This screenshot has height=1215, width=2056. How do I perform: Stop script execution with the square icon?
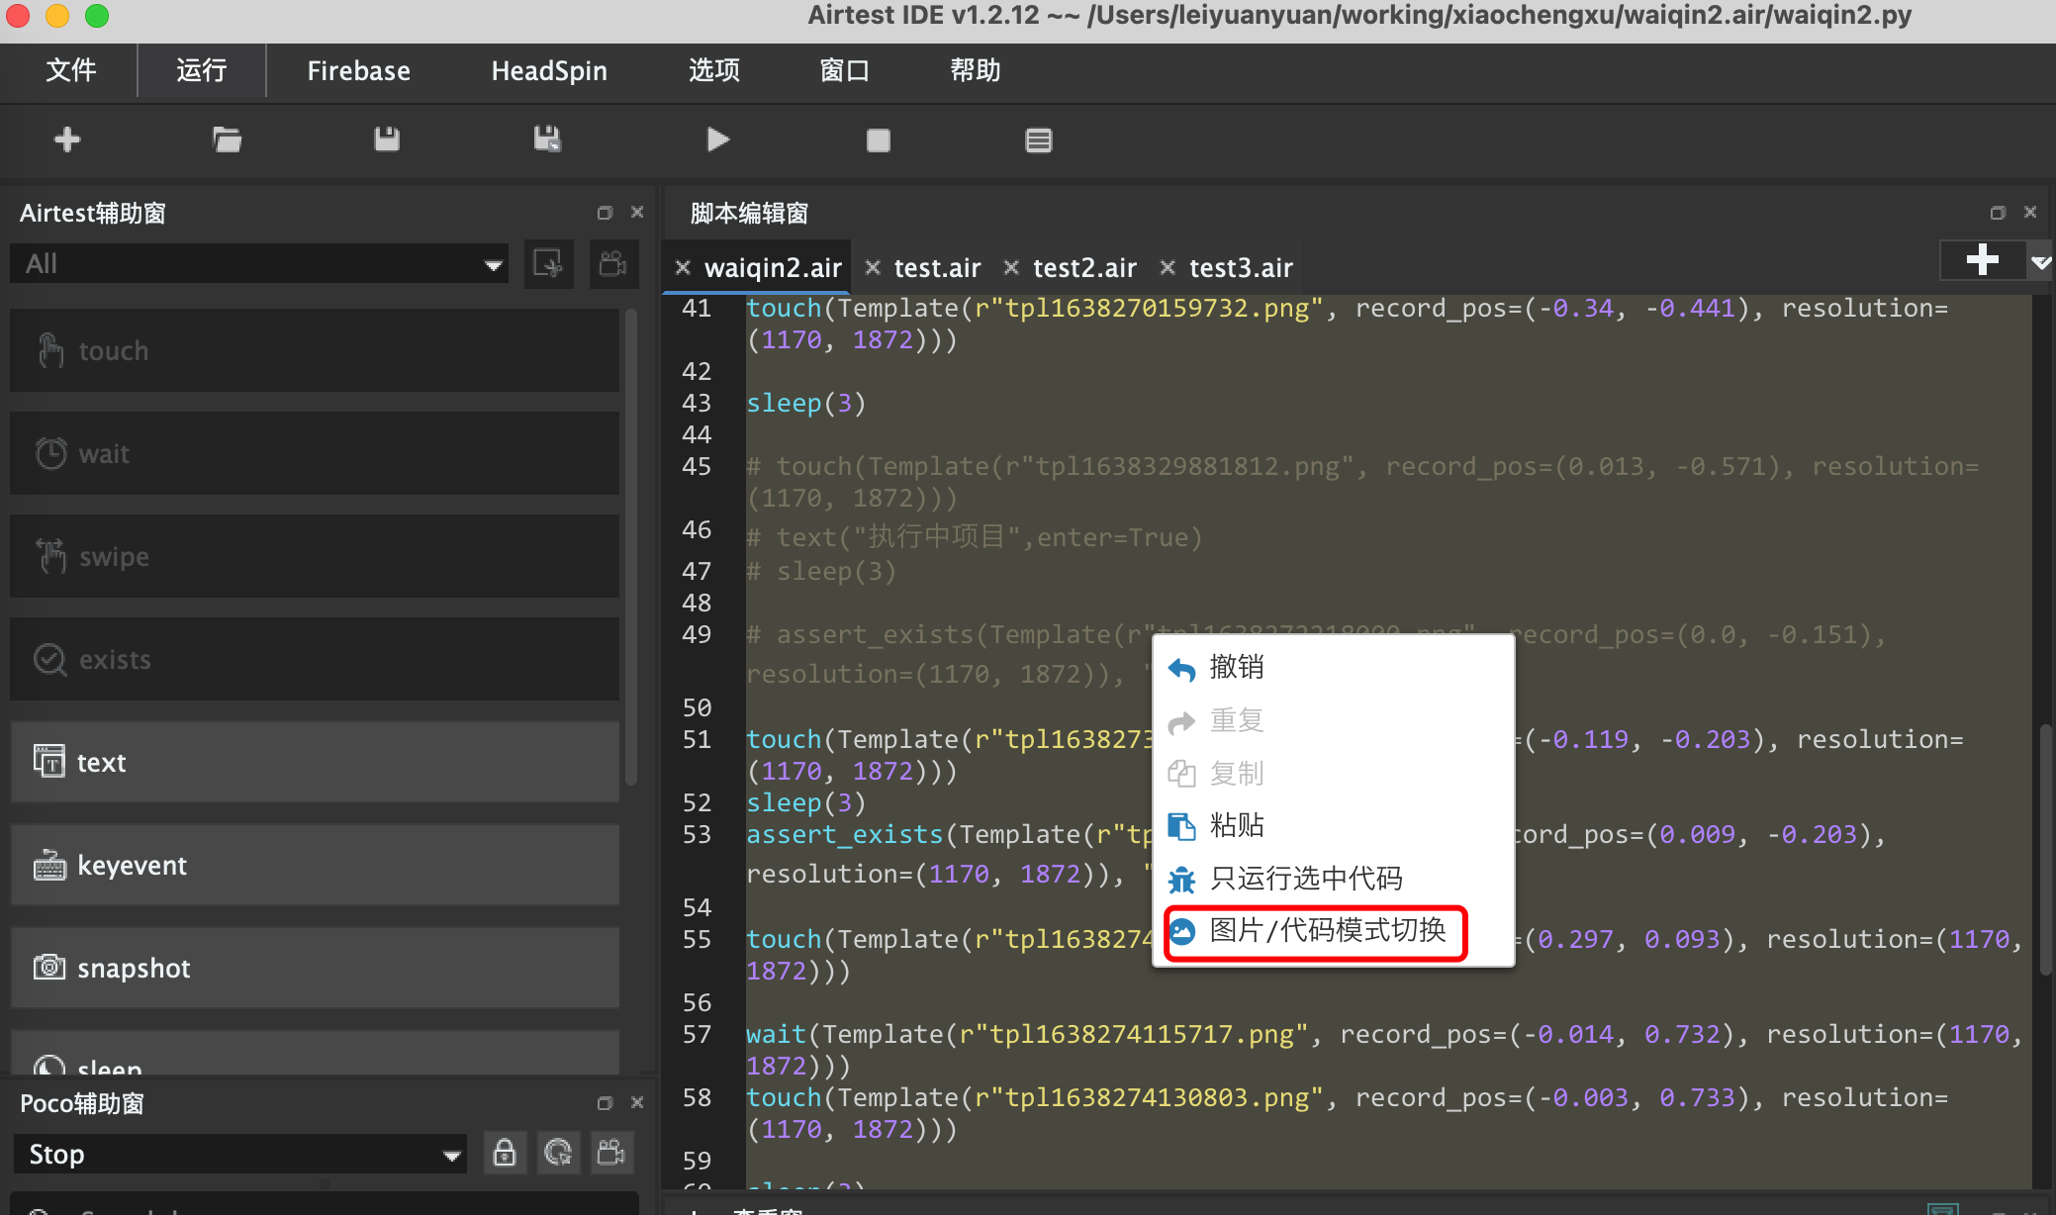tap(878, 140)
